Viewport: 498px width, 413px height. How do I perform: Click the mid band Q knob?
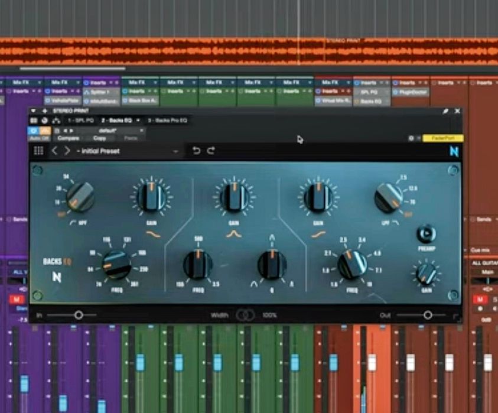coord(272,265)
